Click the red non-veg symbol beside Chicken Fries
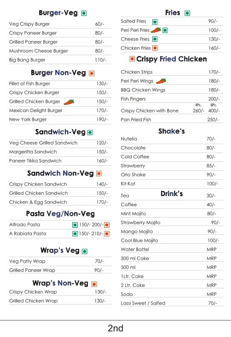 [155, 48]
